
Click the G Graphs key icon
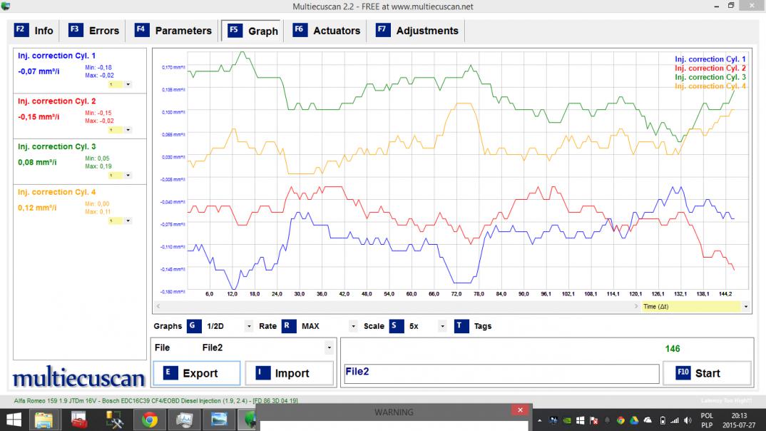click(194, 326)
